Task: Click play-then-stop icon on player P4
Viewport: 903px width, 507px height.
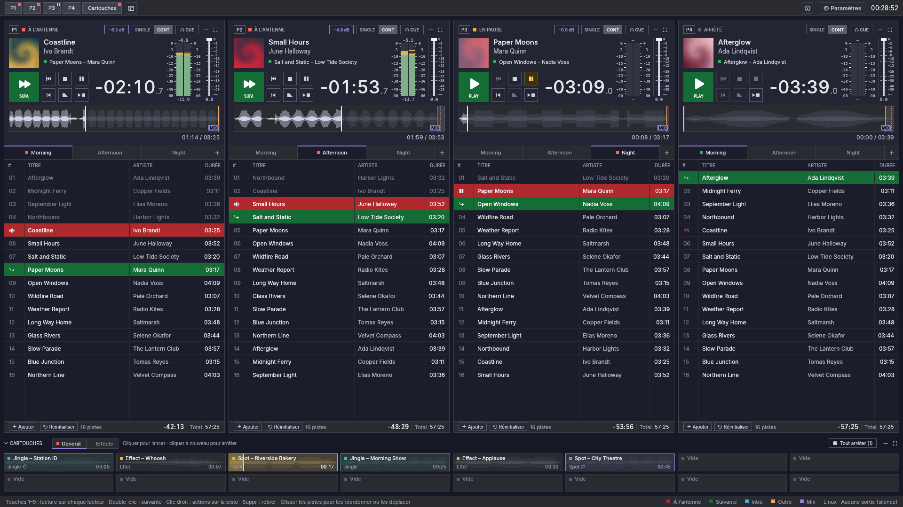Action: click(756, 95)
